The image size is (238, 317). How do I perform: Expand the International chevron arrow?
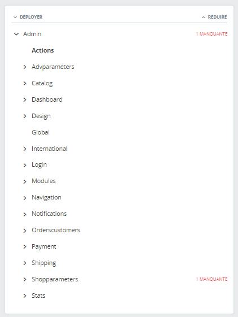tap(25, 149)
